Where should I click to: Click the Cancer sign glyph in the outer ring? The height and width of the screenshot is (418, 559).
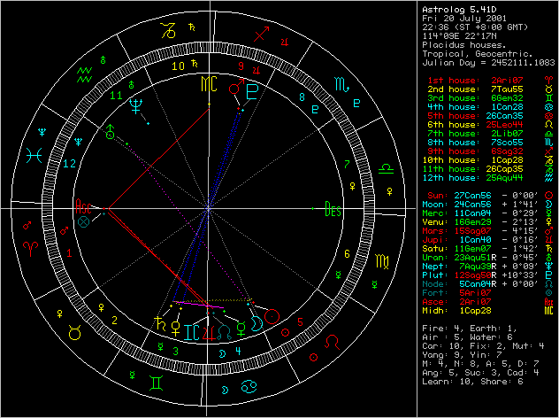(249, 386)
